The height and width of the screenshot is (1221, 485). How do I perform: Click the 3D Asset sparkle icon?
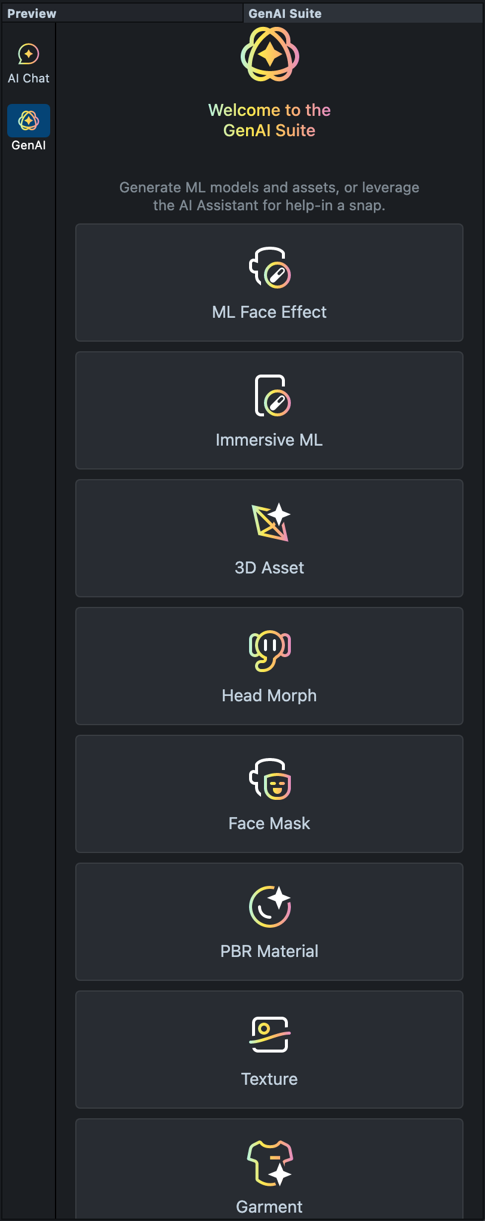pos(271,523)
